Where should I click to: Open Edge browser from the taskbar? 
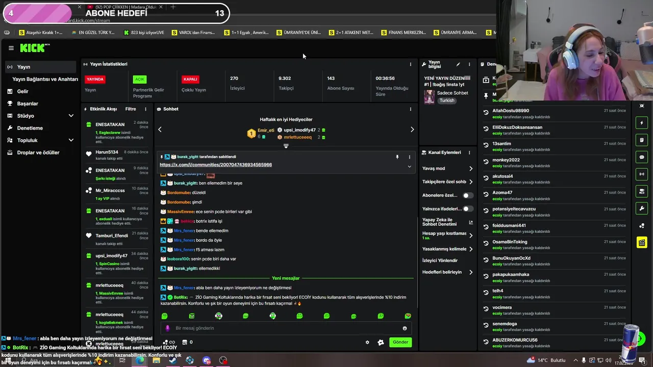(x=139, y=360)
